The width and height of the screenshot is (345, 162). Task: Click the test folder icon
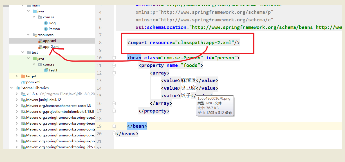[x=29, y=53]
